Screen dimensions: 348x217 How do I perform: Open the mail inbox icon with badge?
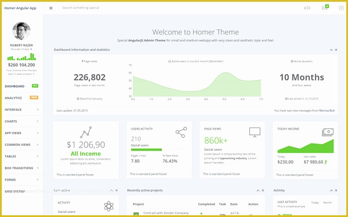(325, 8)
